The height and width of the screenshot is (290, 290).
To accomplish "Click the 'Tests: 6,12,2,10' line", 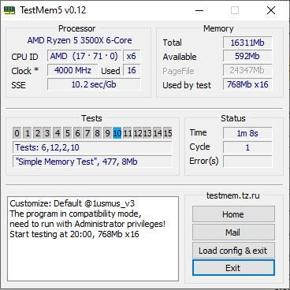I will click(x=92, y=147).
